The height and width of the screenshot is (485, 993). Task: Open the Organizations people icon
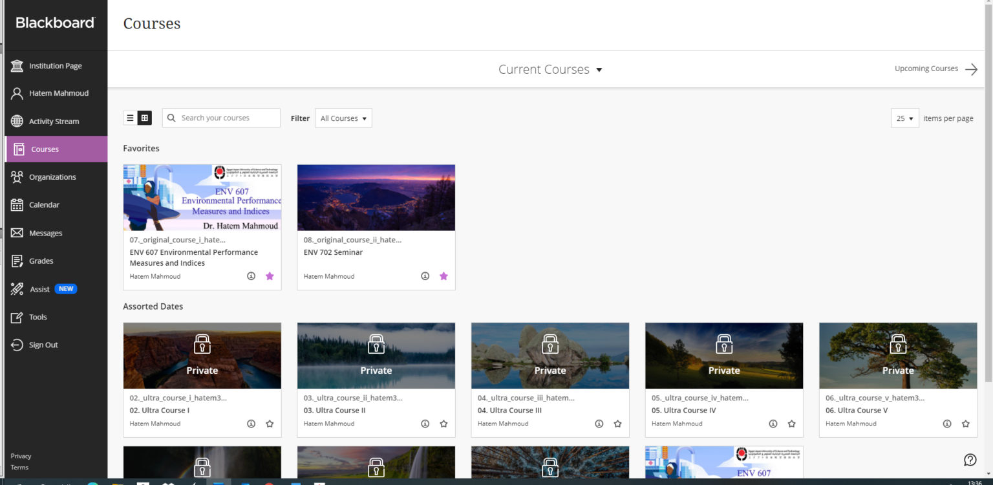(x=17, y=177)
